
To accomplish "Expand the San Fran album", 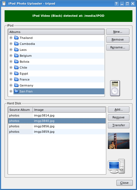I will (11, 91).
